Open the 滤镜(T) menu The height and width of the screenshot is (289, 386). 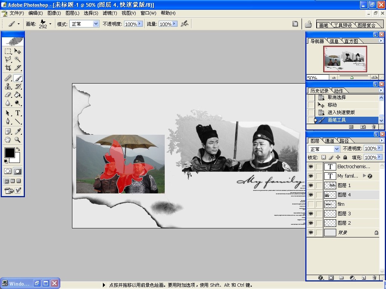pos(110,13)
